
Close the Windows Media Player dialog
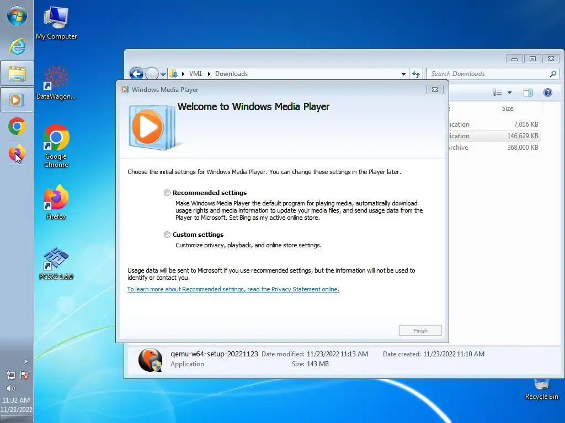pyautogui.click(x=435, y=90)
